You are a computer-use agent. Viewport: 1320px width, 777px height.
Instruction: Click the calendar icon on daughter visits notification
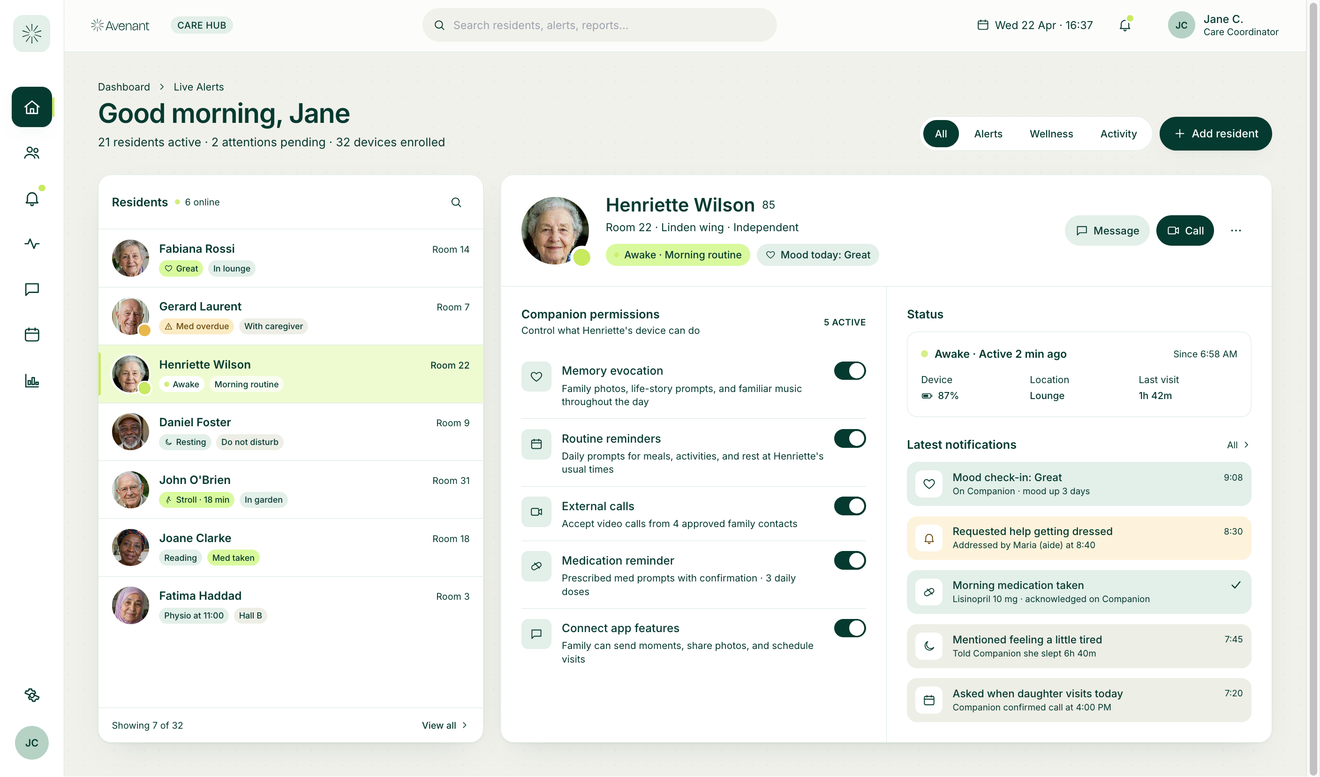tap(929, 701)
